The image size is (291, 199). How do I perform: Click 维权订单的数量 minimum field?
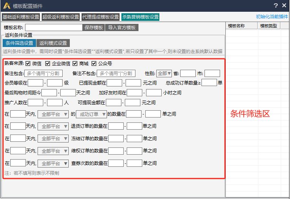(116, 151)
